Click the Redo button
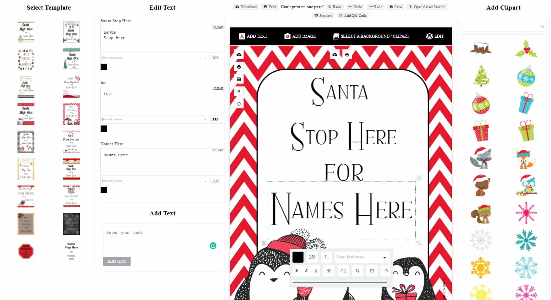 (376, 7)
